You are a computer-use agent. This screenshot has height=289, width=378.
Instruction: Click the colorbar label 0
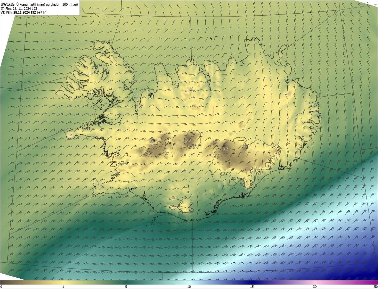(x=1, y=287)
